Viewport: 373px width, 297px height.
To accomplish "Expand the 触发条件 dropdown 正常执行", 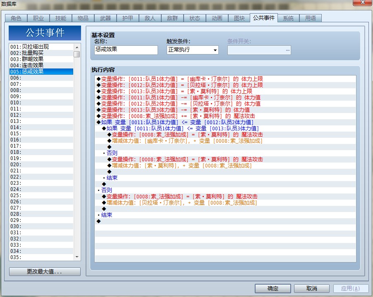I will [x=193, y=50].
